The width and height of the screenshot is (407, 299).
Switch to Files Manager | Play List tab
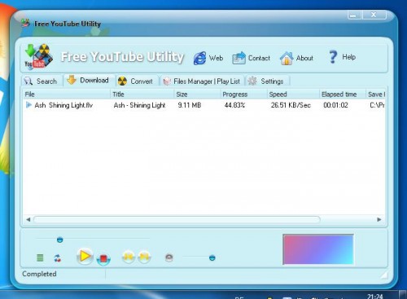pyautogui.click(x=202, y=81)
